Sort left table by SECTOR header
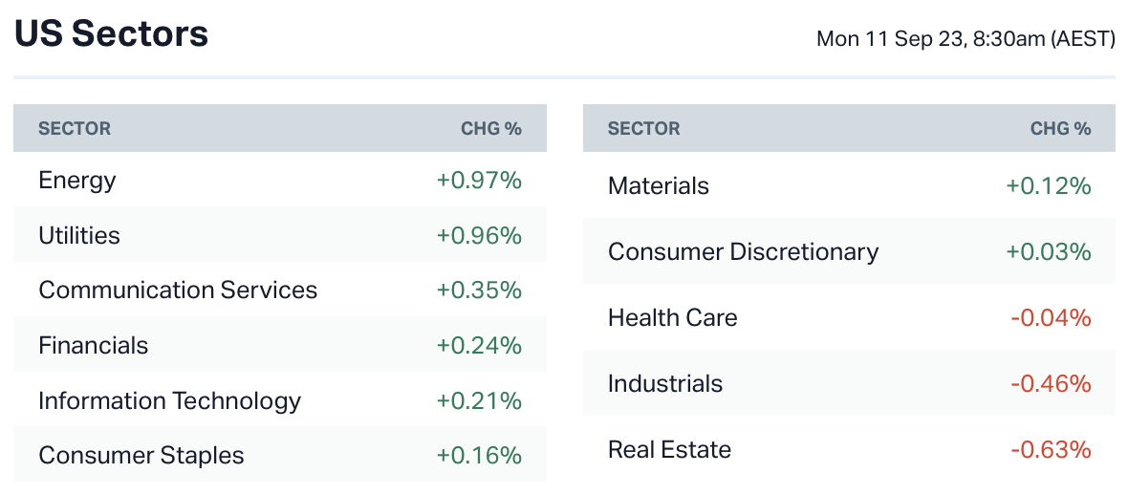 coord(75,128)
